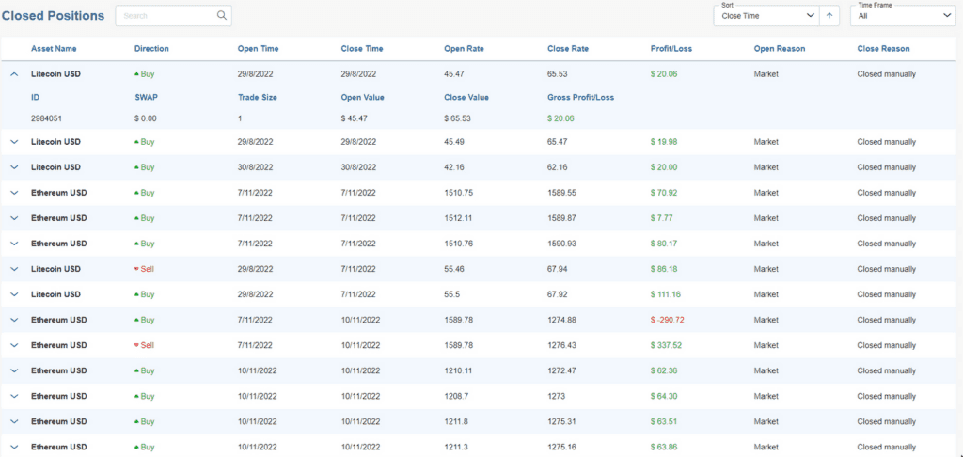Click the magnifier icon in the search box

221,16
